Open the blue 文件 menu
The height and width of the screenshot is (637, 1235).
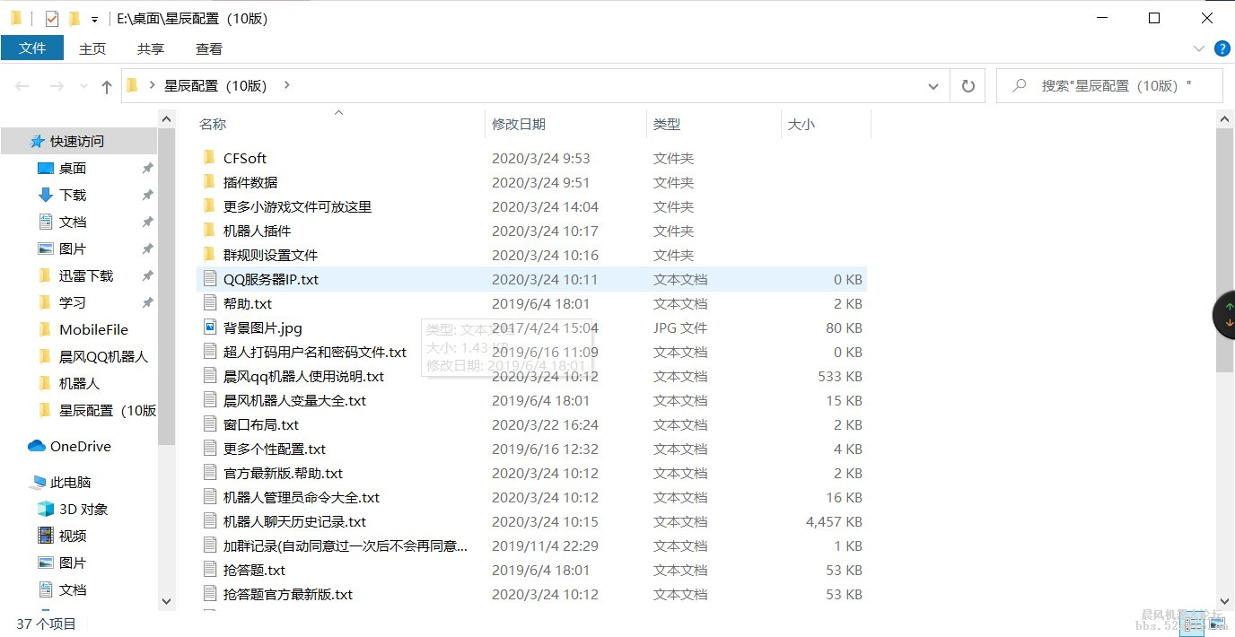coord(33,48)
